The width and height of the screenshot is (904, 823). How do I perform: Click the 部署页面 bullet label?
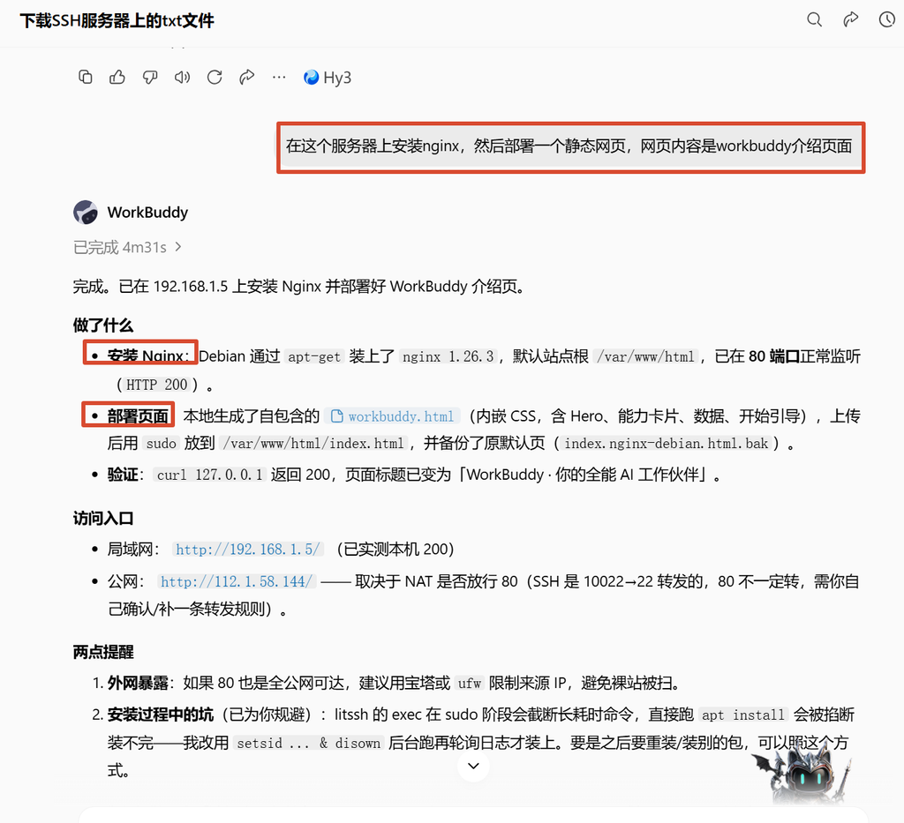137,415
